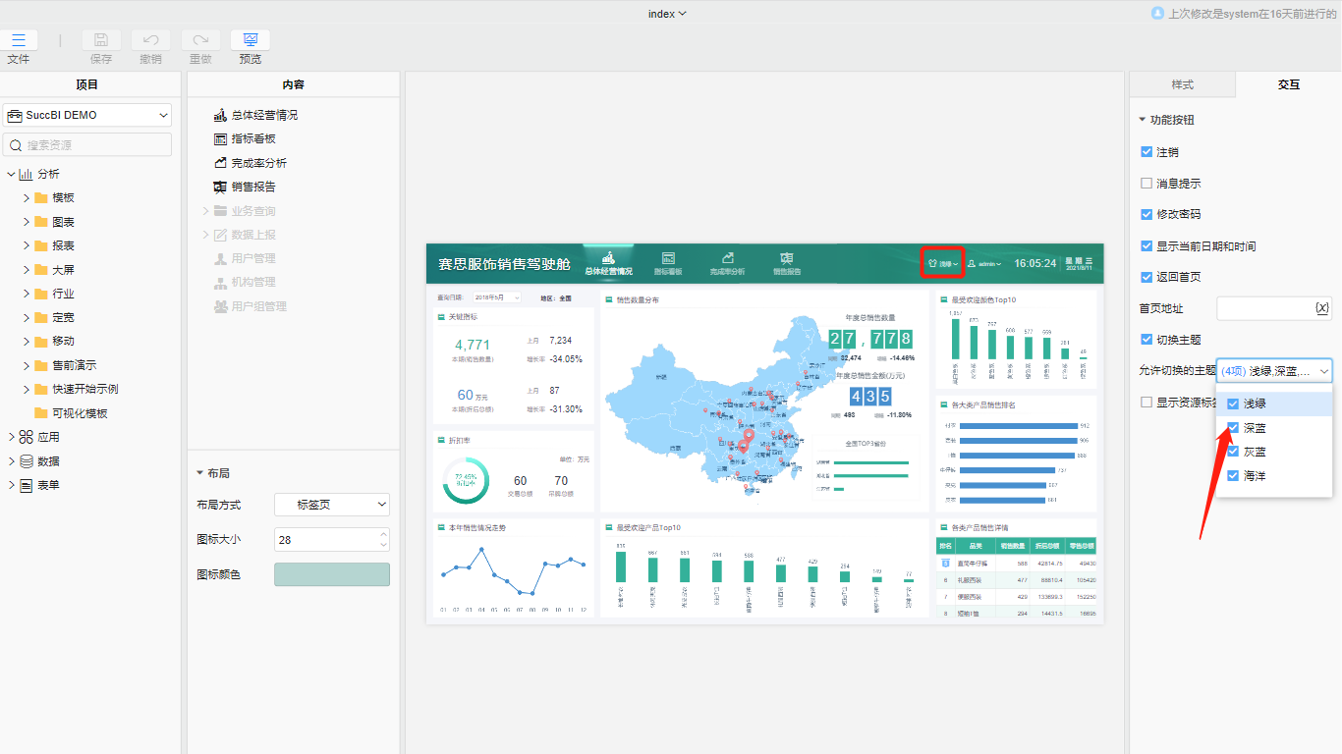Open the File hamburger menu icon
1342x754 pixels.
(x=19, y=40)
